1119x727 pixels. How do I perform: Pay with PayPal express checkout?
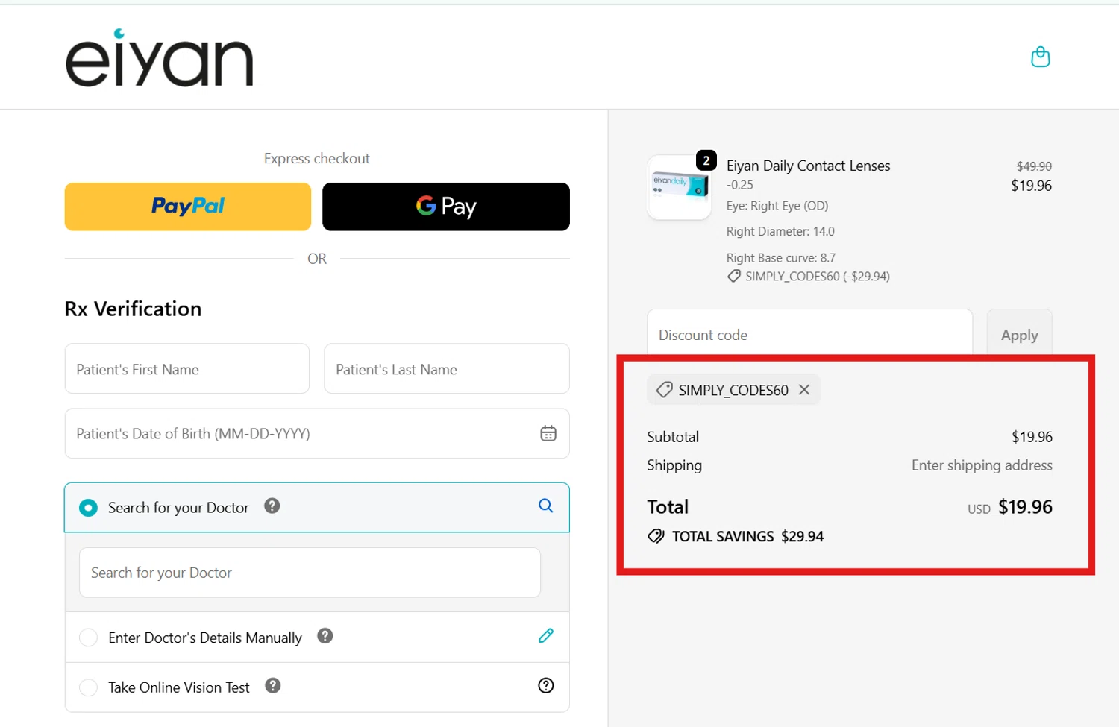pyautogui.click(x=188, y=207)
